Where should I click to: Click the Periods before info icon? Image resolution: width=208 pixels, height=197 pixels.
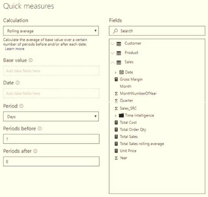39,129
